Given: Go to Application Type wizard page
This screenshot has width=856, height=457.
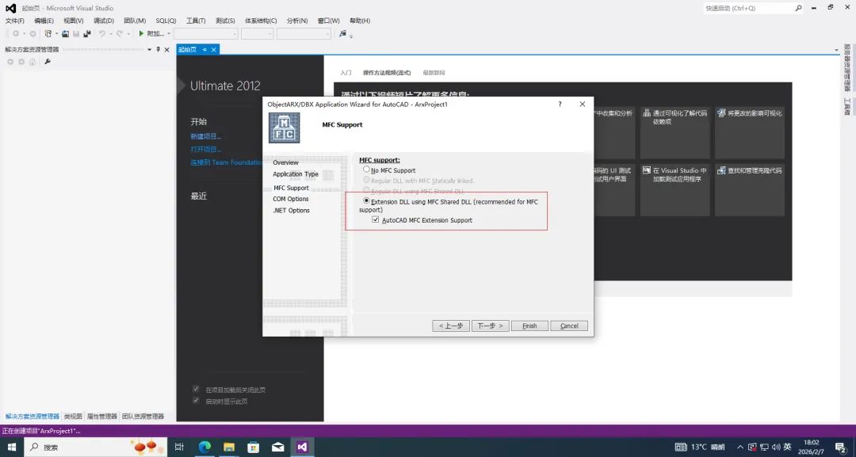Looking at the screenshot, I should coord(296,174).
